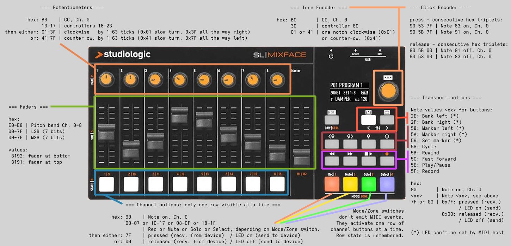The width and height of the screenshot is (511, 246).
Task: Click the Marker left button
Action: coord(331,143)
